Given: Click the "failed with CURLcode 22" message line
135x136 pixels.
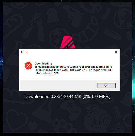Looking at the screenshot, I should pyautogui.click(x=73, y=70).
